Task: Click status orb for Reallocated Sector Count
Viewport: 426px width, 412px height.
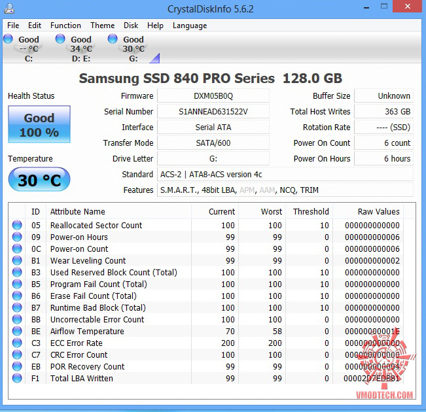Action: pyautogui.click(x=17, y=225)
